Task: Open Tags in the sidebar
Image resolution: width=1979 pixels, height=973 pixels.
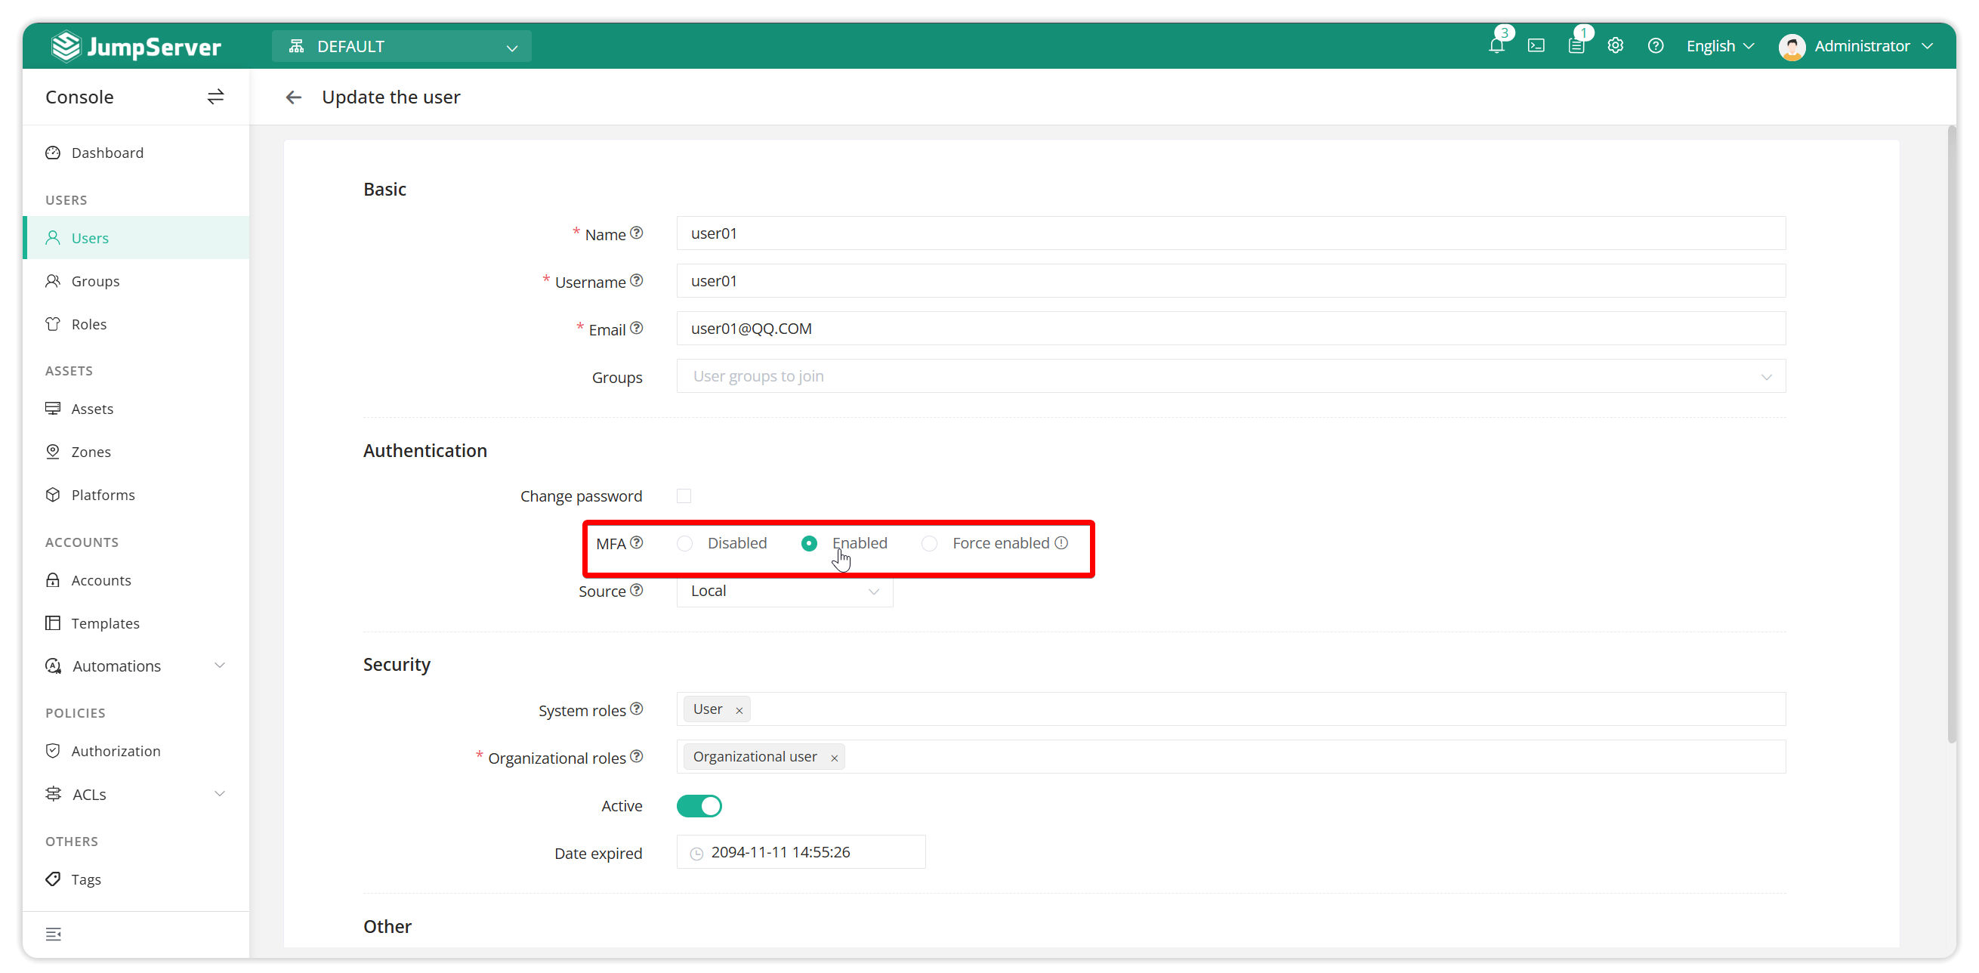Action: (x=136, y=879)
